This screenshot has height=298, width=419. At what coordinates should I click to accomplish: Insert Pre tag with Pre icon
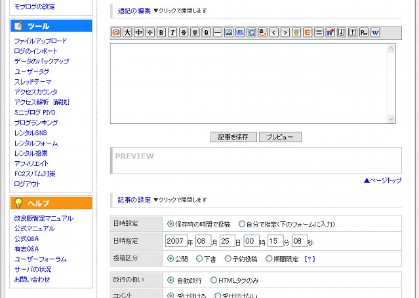(x=364, y=33)
